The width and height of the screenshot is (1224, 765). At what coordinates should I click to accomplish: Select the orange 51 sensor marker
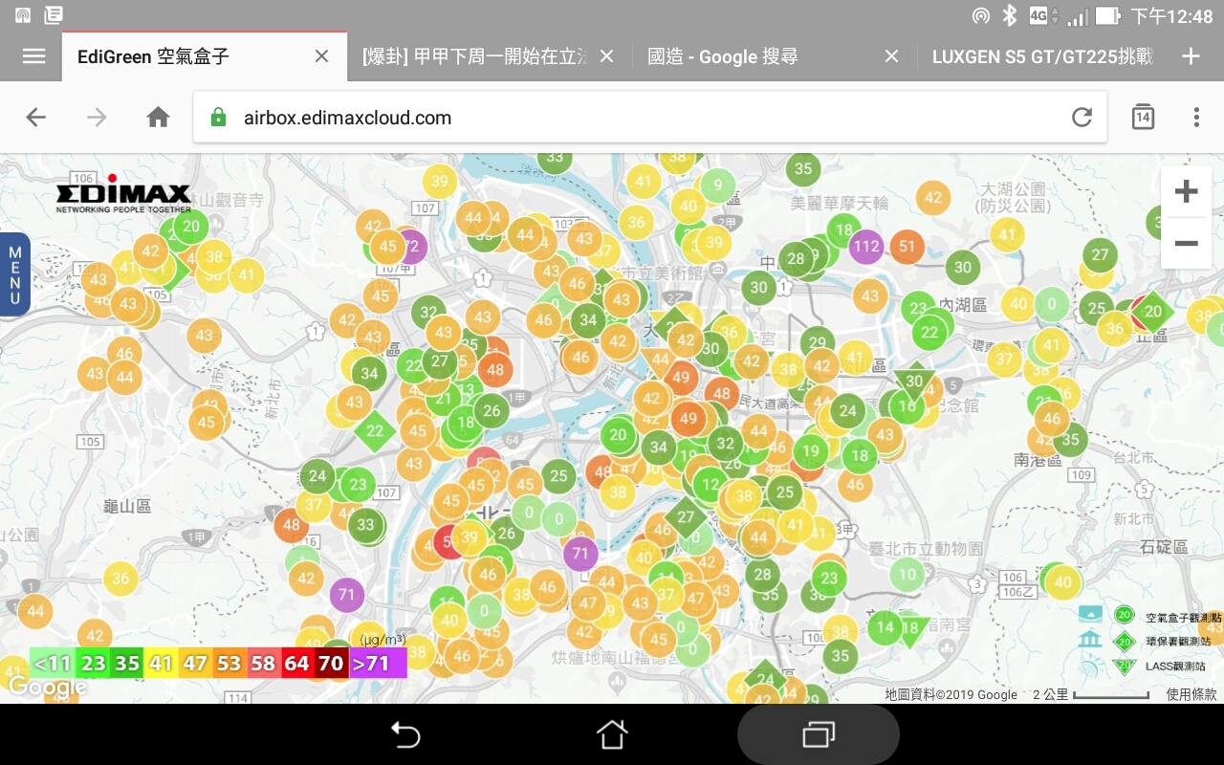click(x=907, y=246)
